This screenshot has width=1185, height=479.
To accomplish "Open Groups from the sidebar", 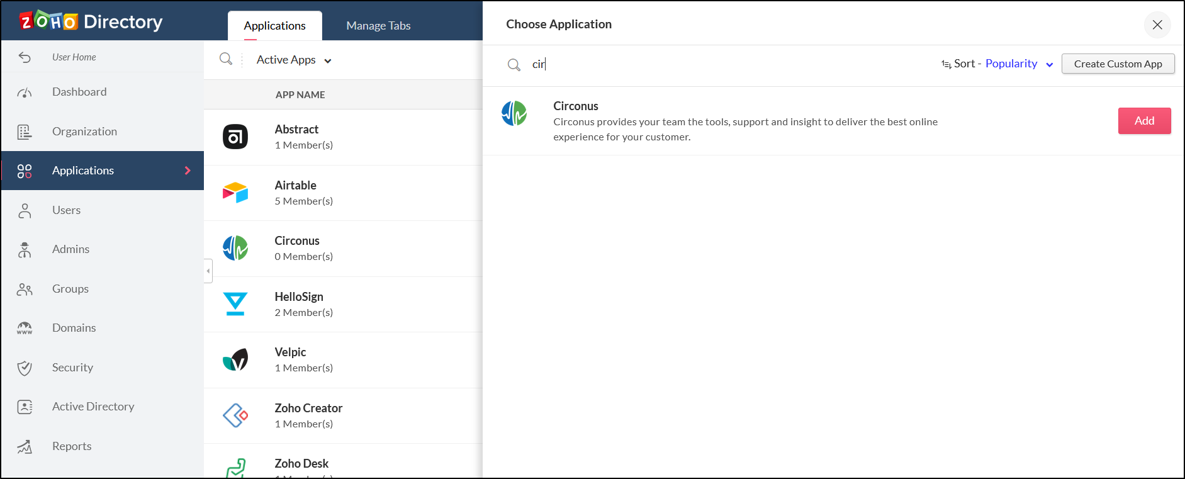I will pyautogui.click(x=103, y=289).
